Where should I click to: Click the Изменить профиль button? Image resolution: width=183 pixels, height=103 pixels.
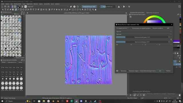(158, 28)
